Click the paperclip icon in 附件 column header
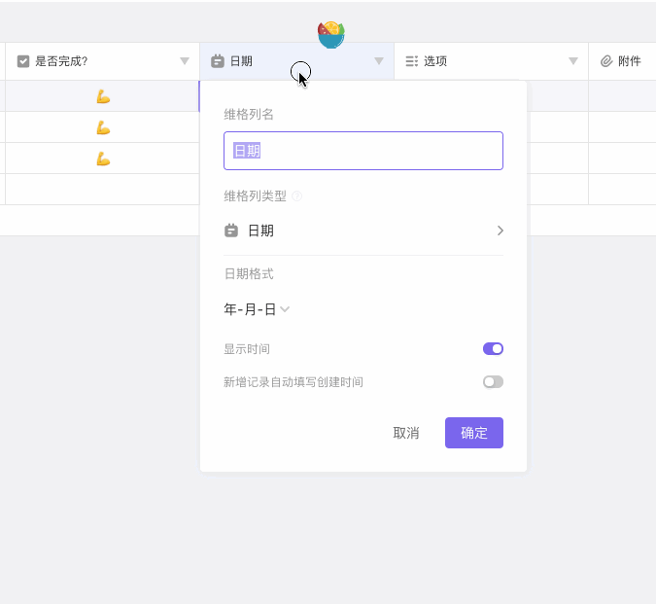The image size is (656, 604). tap(606, 61)
